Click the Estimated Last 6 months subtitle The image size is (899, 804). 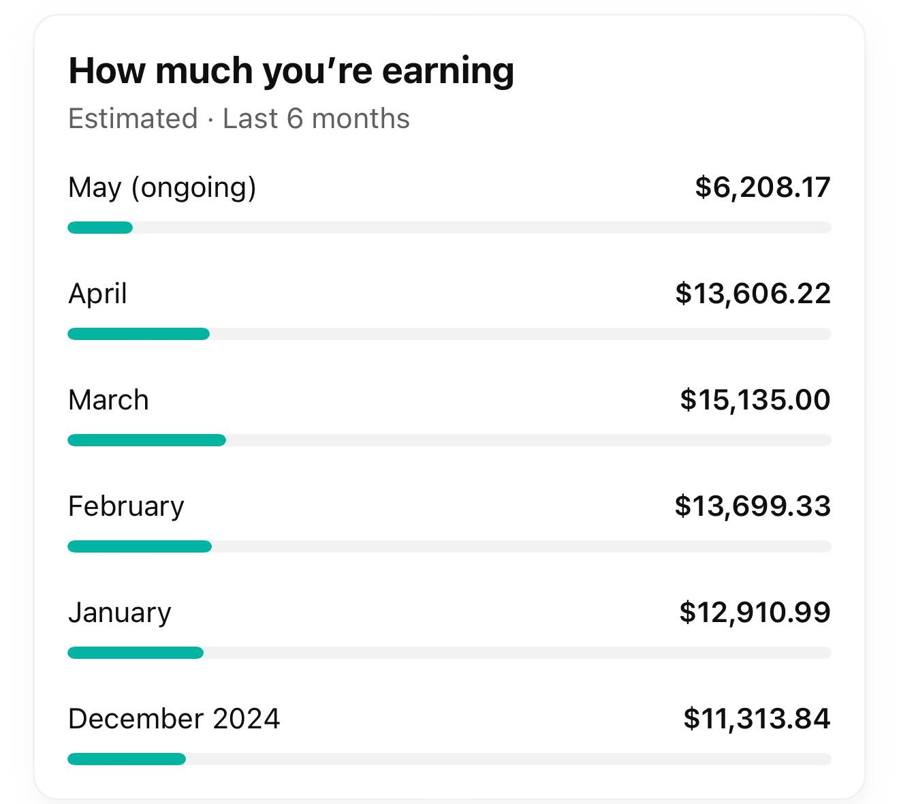coord(239,119)
